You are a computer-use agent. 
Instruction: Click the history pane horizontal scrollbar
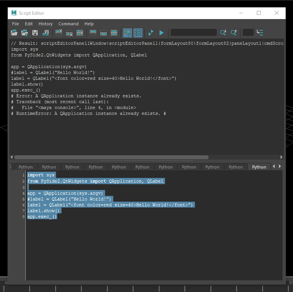coord(111,157)
